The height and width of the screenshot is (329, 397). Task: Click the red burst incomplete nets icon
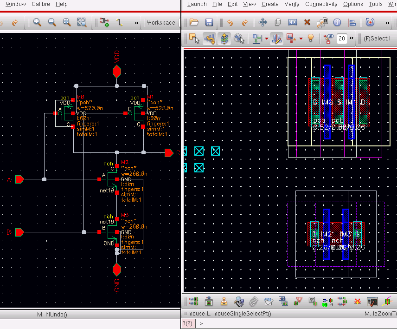point(358,302)
